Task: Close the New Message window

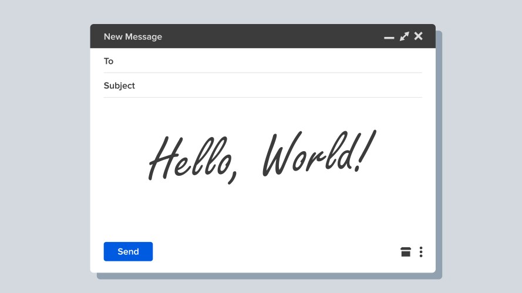Action: click(x=418, y=36)
